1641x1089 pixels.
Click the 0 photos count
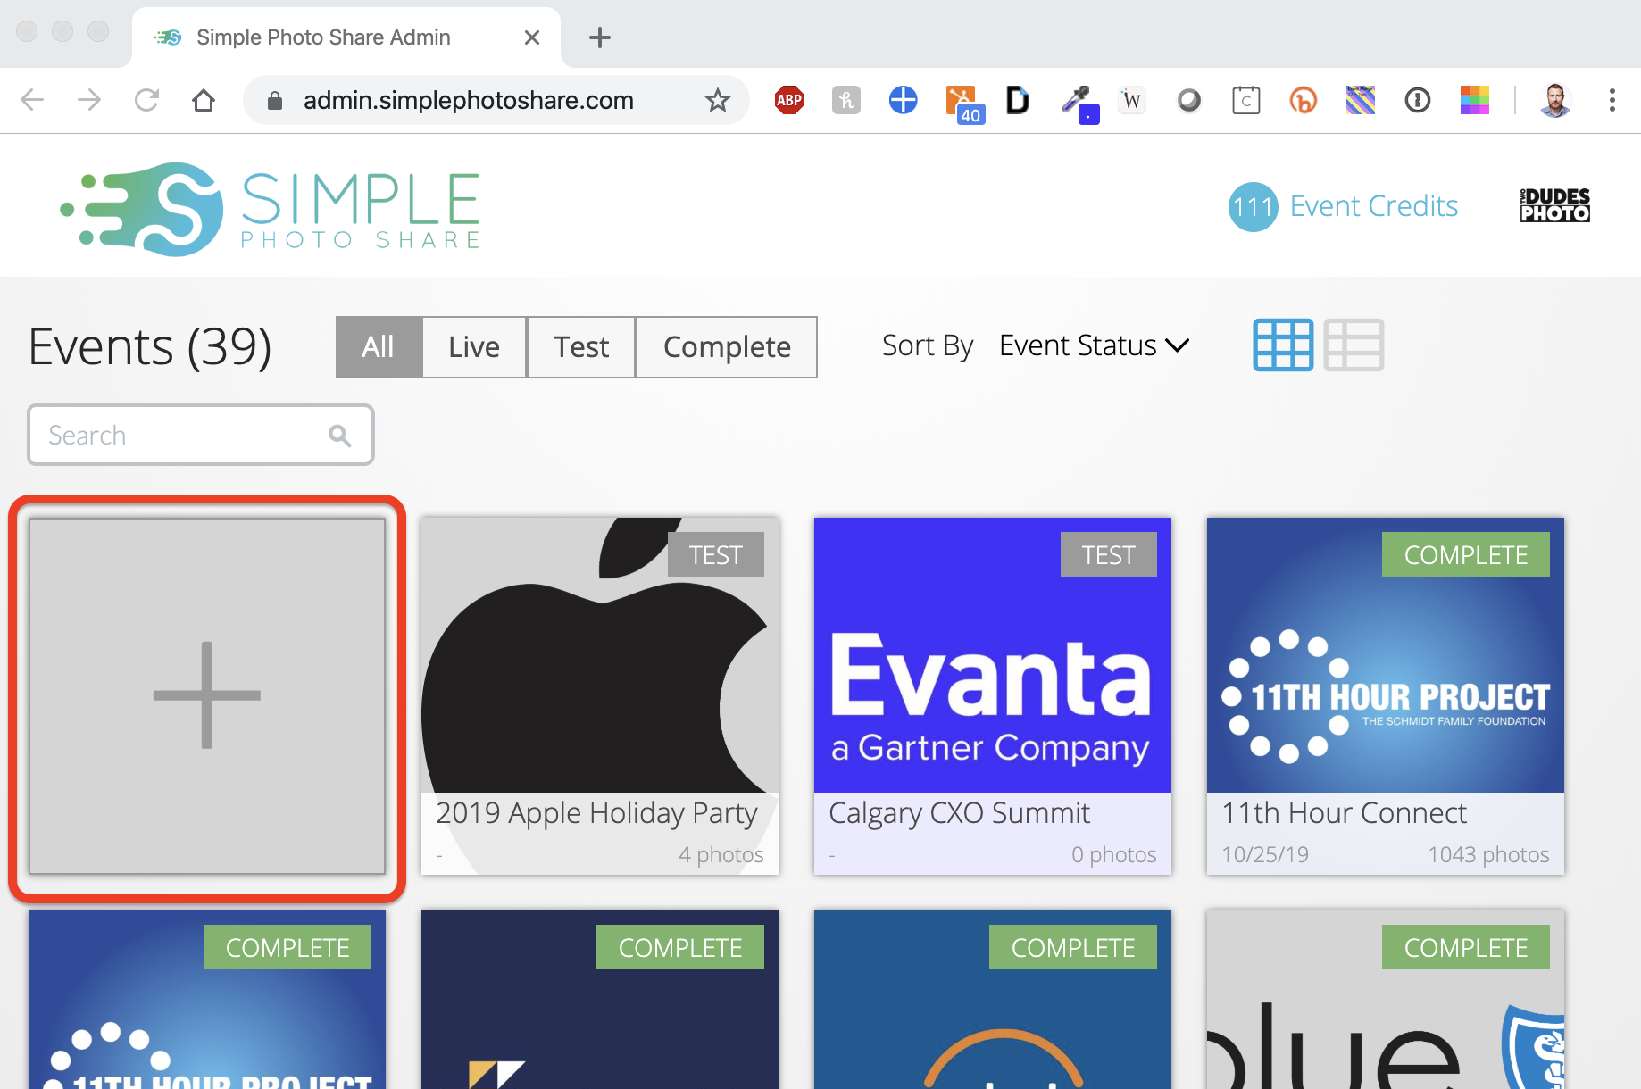click(1114, 854)
